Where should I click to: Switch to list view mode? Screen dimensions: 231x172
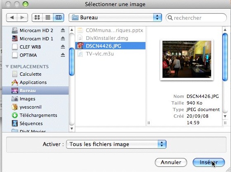(x=48, y=18)
